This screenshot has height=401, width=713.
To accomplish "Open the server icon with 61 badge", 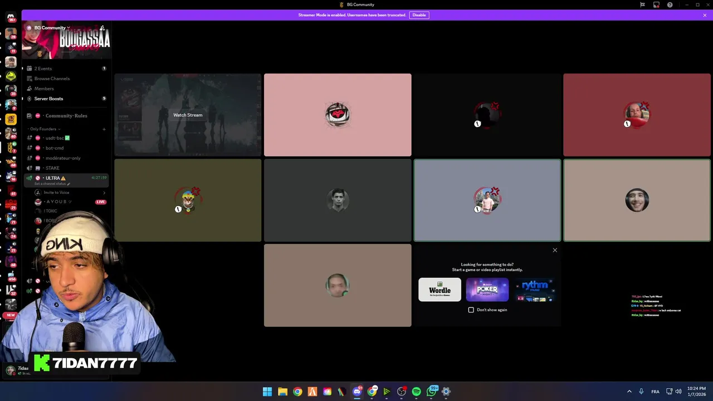I will coord(11,190).
